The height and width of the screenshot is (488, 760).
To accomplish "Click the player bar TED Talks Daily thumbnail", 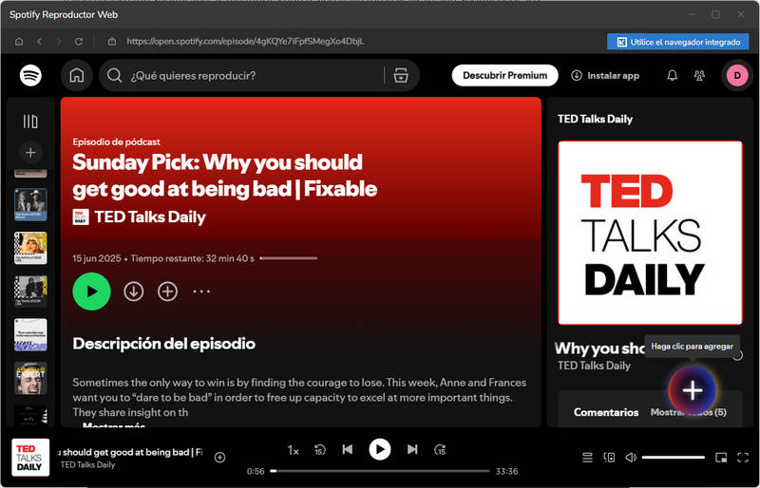I will tap(30, 458).
